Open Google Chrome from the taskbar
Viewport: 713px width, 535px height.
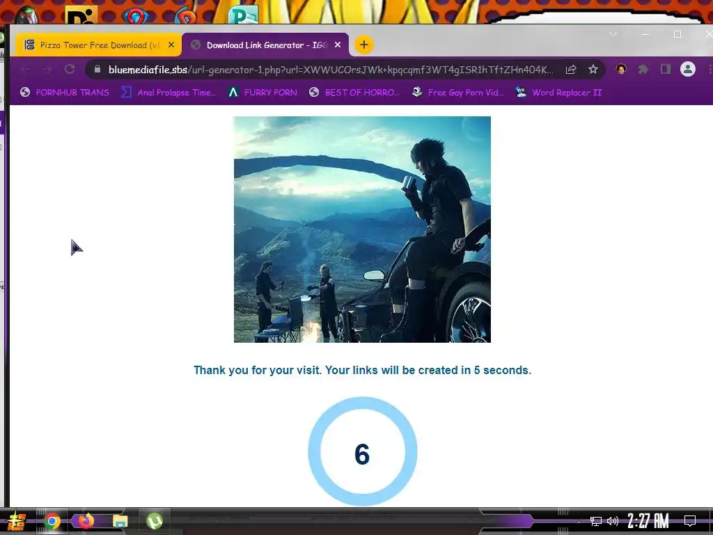tap(52, 521)
